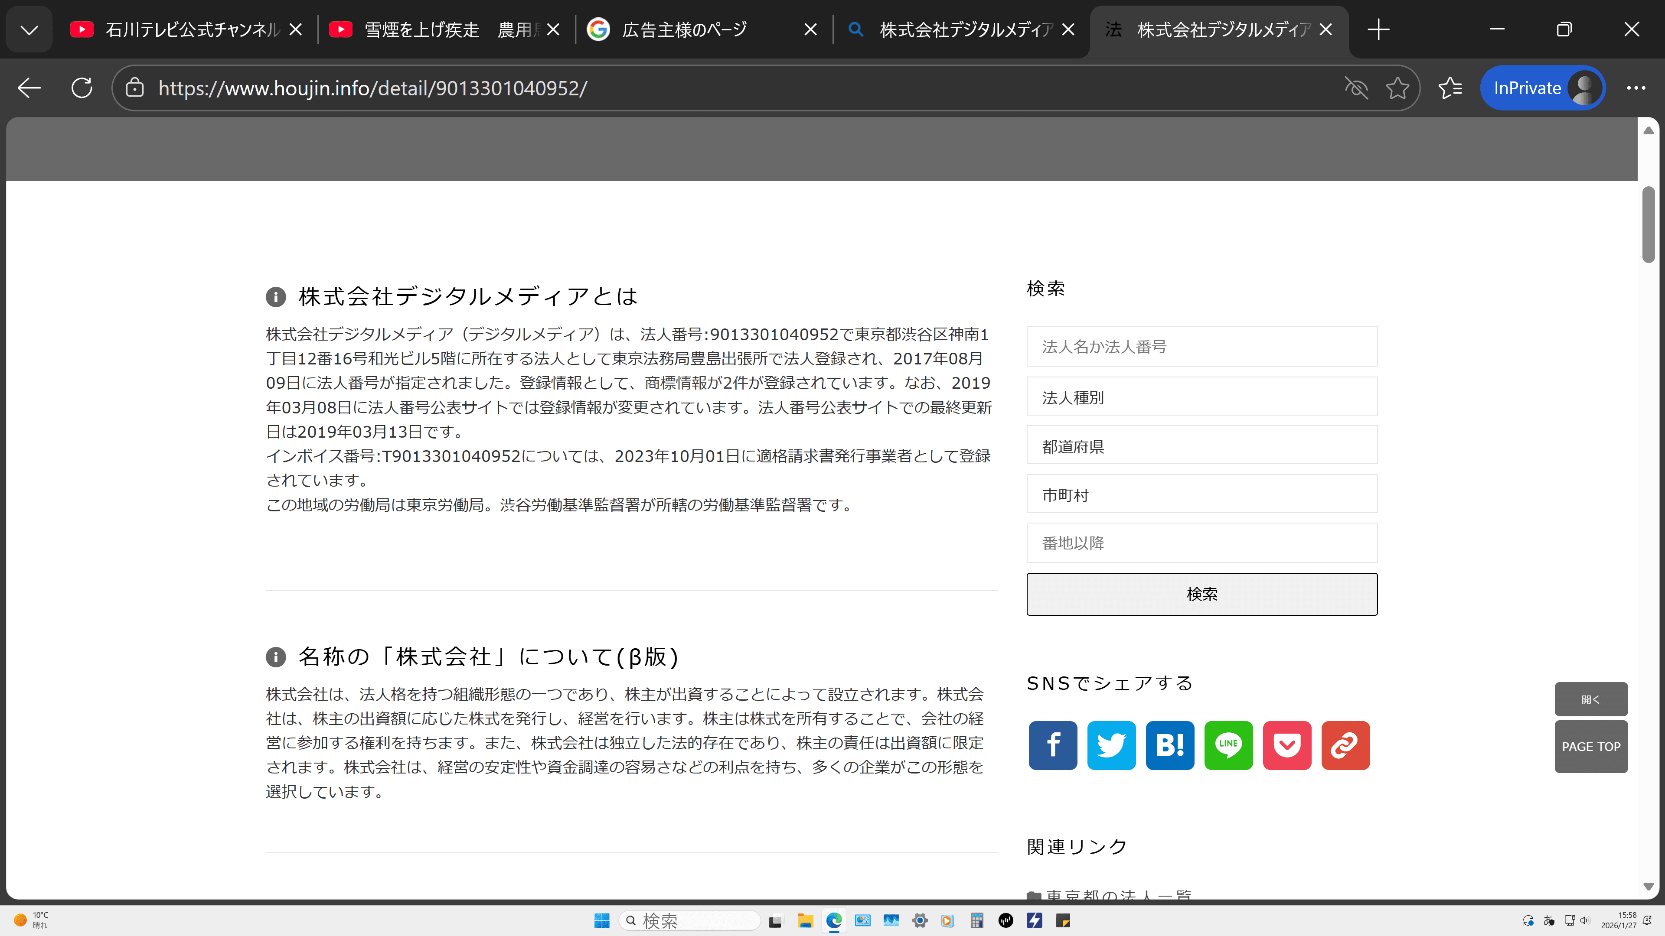Screen dimensions: 1665x936
Task: Open Task View from the taskbar
Action: (x=775, y=920)
